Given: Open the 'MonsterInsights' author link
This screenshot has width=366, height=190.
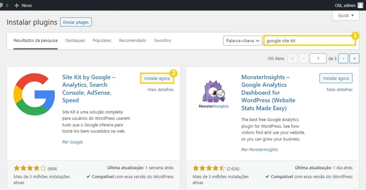Looking at the screenshot, I should tap(263, 150).
